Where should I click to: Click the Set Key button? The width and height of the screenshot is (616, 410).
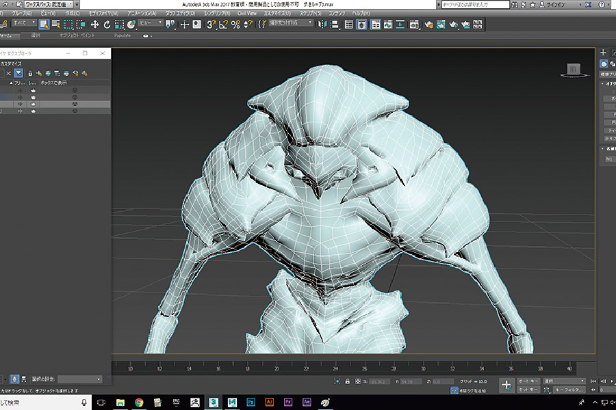[529, 389]
